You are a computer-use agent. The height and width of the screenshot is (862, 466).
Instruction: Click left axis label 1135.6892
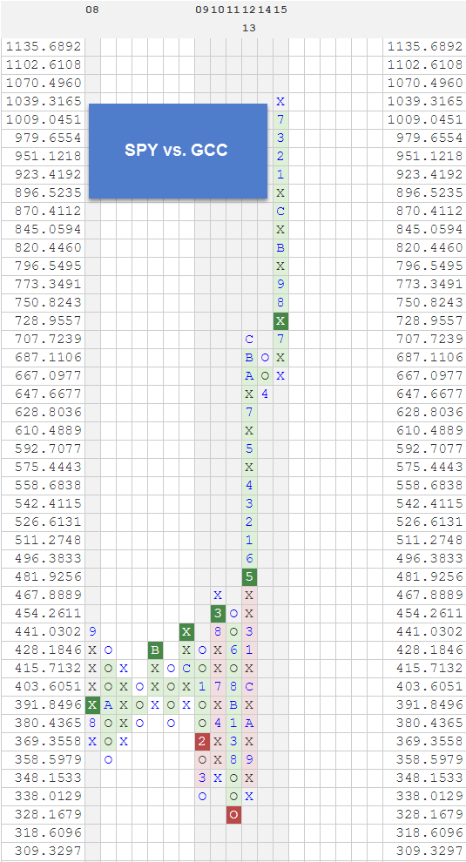coord(44,46)
